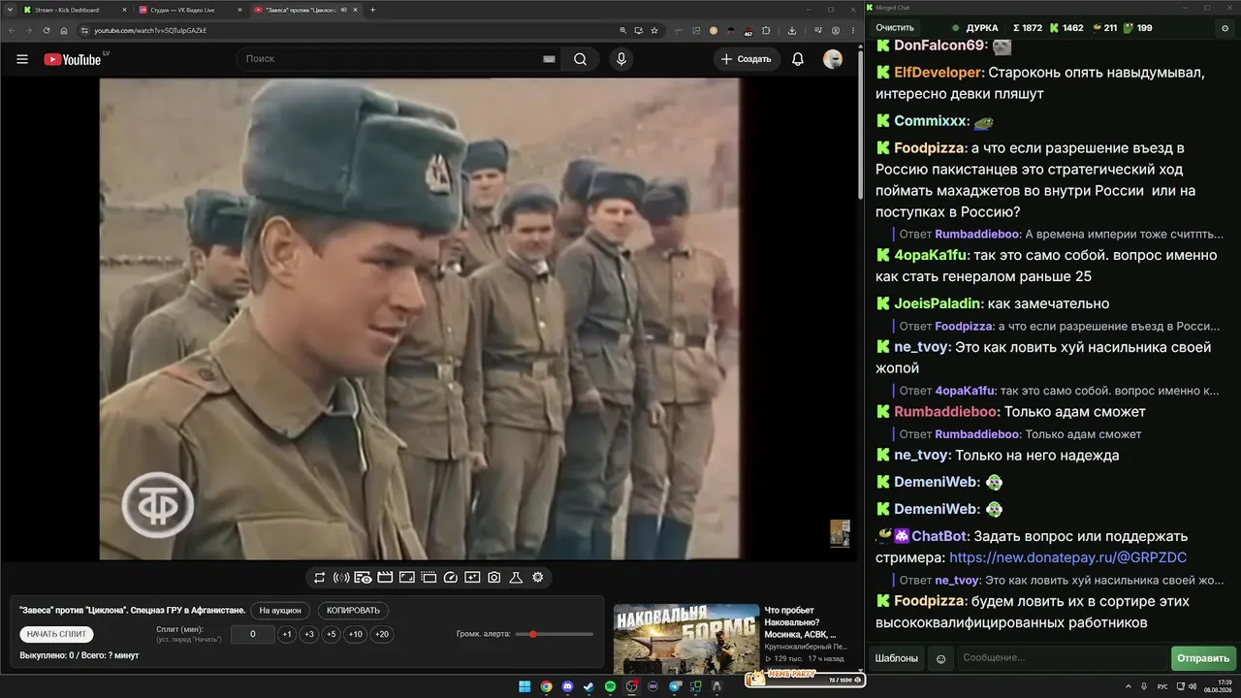This screenshot has height=698, width=1241.
Task: Add 1 minute with the +1 button
Action: pos(287,634)
